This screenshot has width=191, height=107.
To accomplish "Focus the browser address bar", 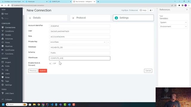I will tap(90, 5).
